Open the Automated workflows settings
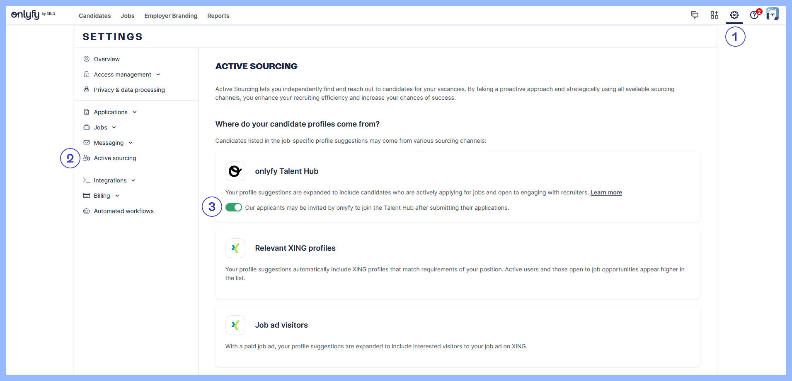Screen dimensions: 792x381 (123, 211)
